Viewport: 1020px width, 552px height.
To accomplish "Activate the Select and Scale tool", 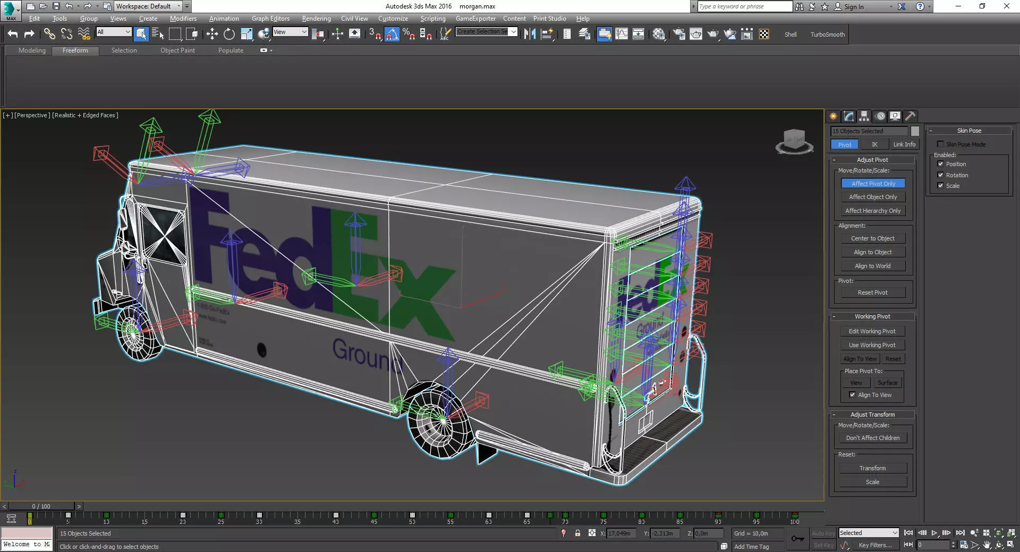I will coord(246,34).
